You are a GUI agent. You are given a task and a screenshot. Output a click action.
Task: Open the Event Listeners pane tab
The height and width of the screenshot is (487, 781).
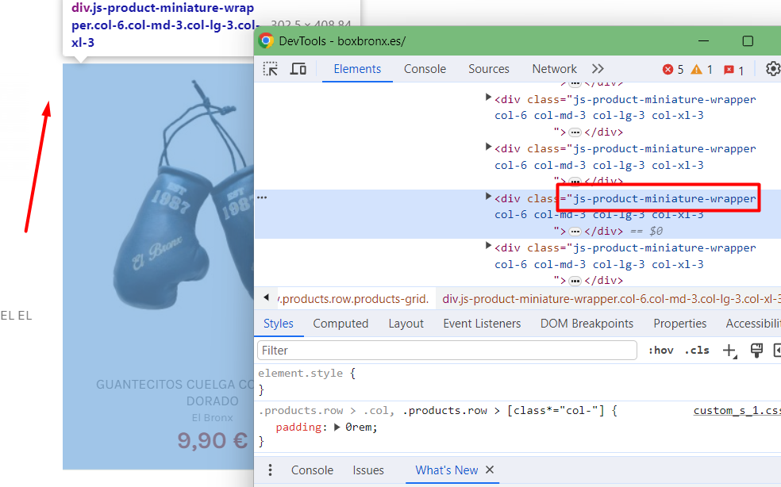pos(482,324)
